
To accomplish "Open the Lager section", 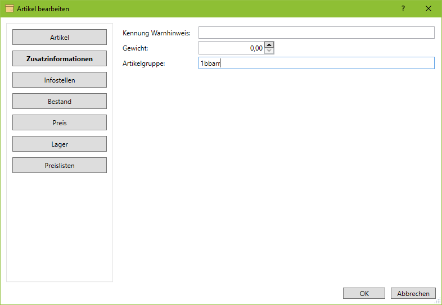I will click(x=60, y=144).
